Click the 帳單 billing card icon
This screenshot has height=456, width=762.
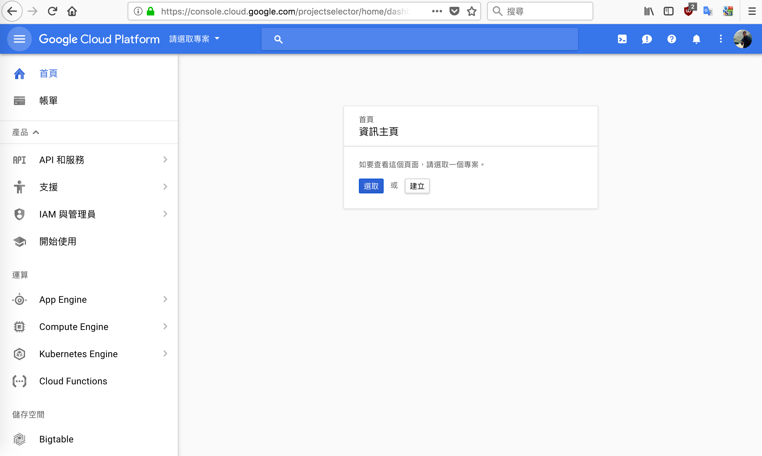tap(19, 100)
